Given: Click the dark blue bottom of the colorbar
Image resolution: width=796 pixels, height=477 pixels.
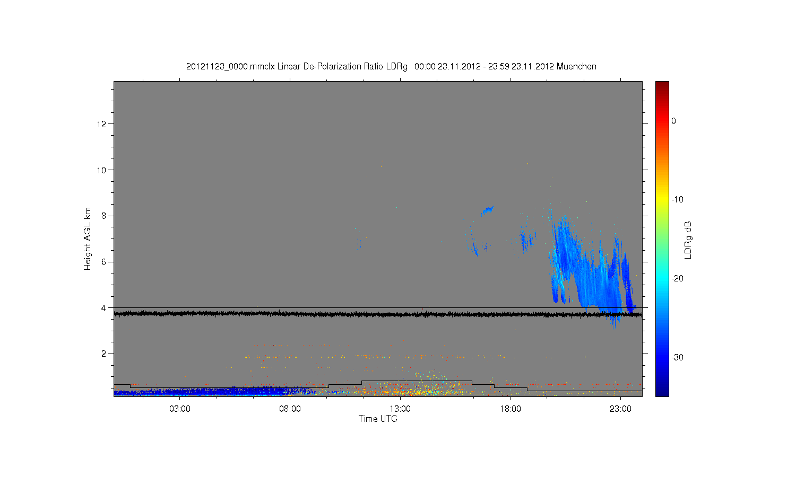Looking at the screenshot, I should coord(662,391).
